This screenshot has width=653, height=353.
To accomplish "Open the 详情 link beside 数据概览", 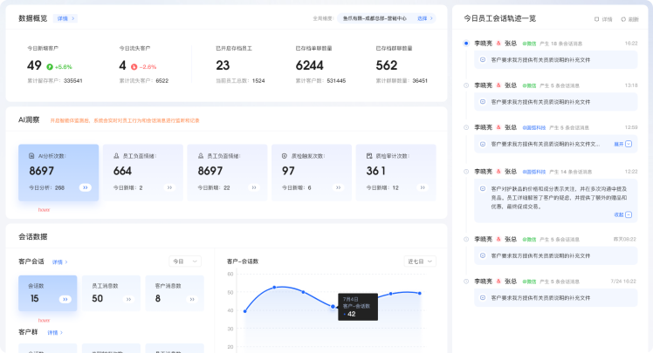I will click(x=65, y=17).
